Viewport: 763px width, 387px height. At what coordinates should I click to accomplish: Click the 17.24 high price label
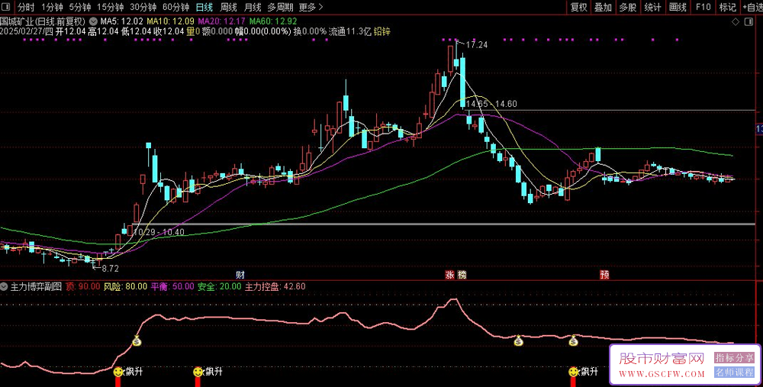[x=476, y=45]
